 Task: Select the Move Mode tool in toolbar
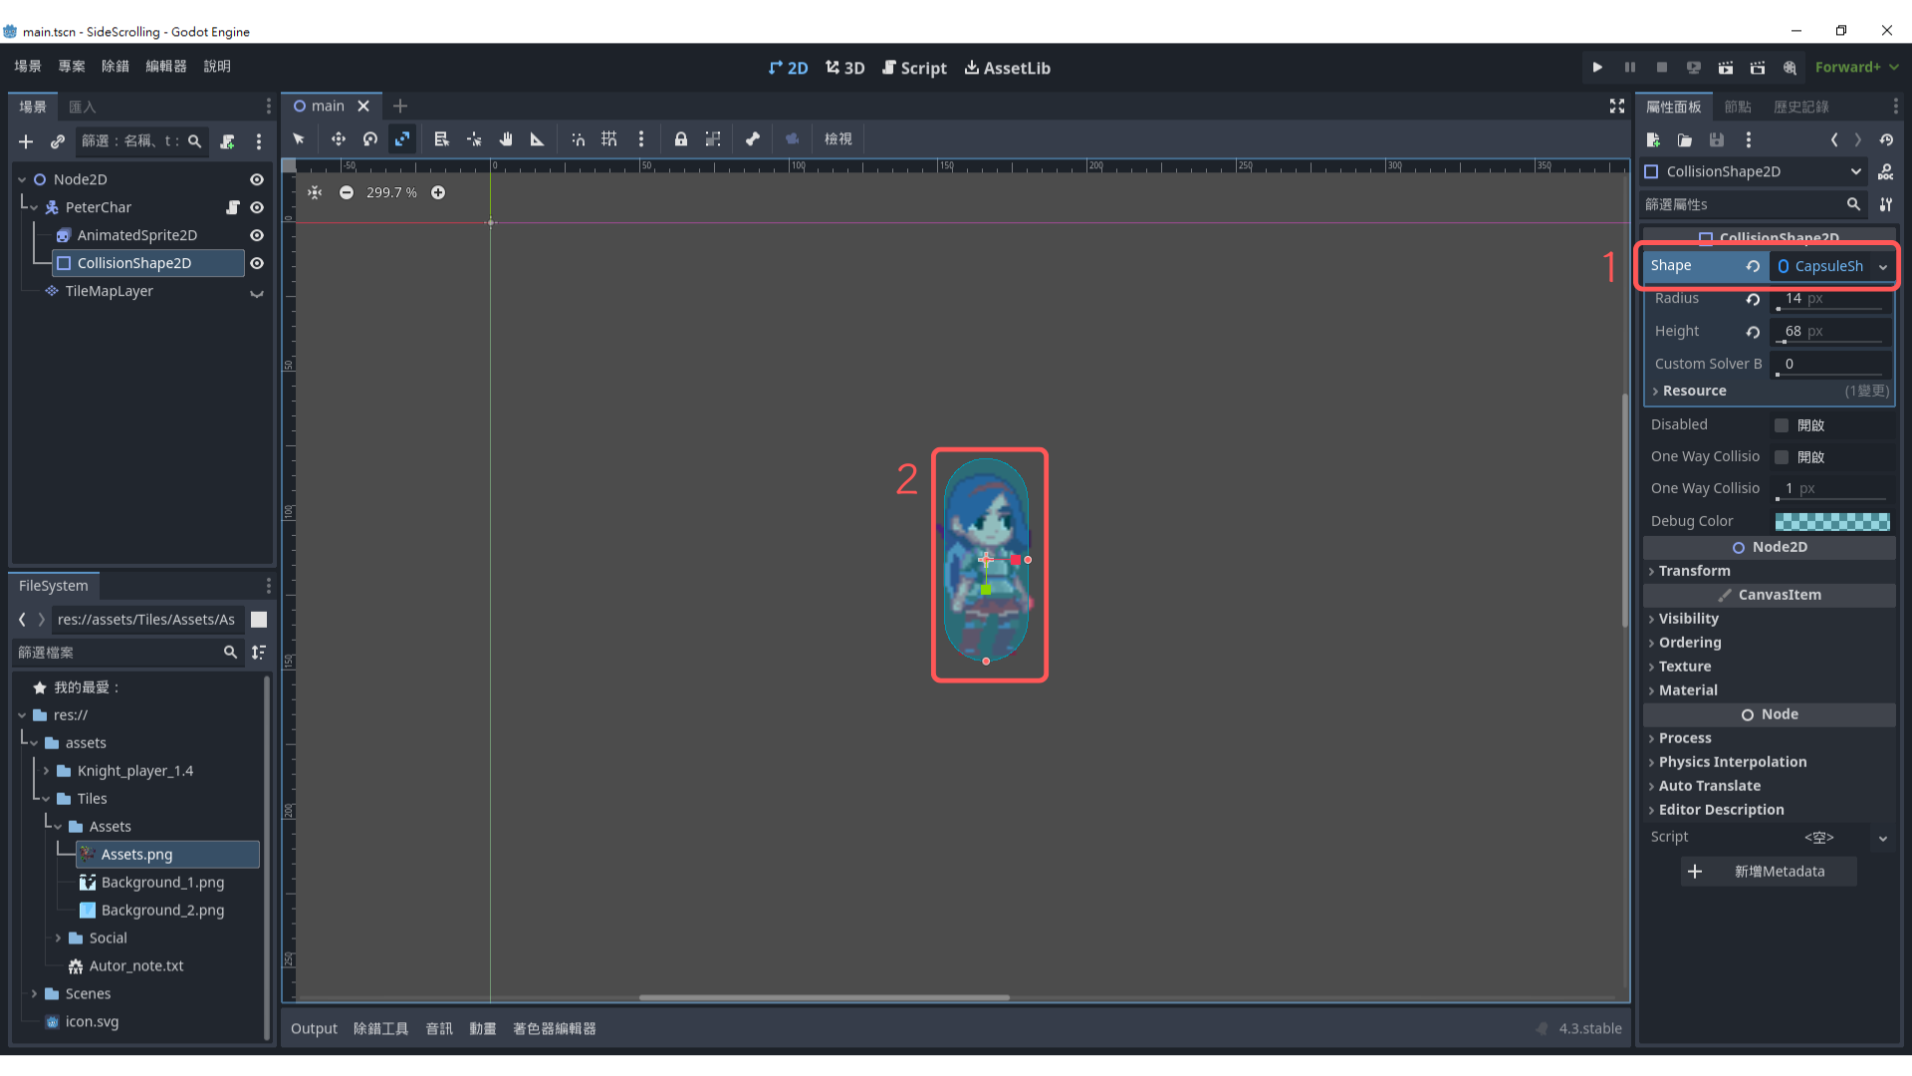pos(338,139)
